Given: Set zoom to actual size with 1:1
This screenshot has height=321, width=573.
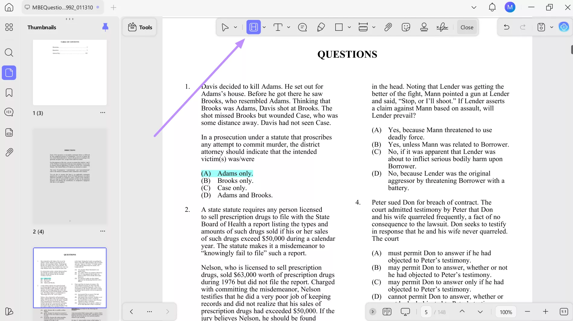Looking at the screenshot, I should (564, 311).
